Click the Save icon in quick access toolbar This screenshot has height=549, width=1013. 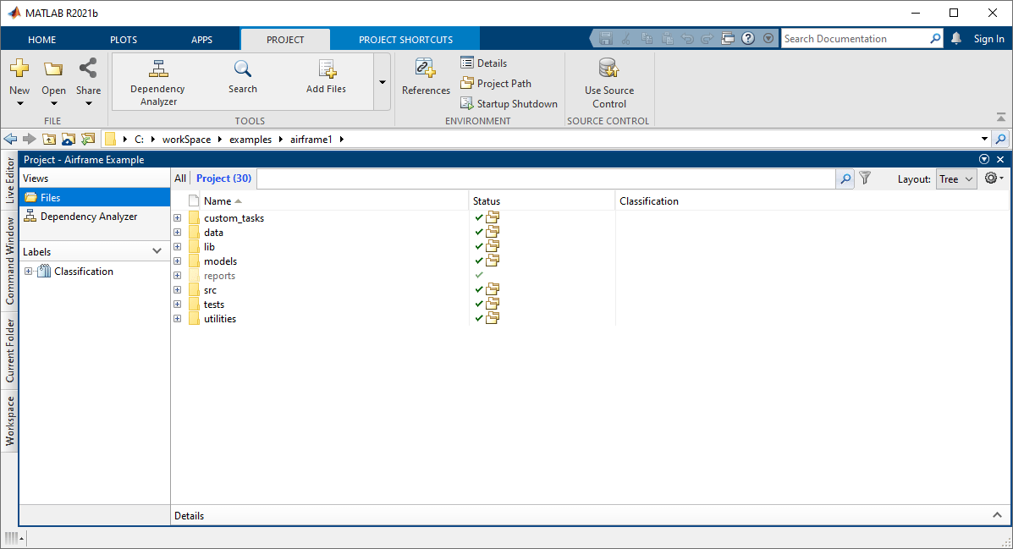pyautogui.click(x=605, y=39)
